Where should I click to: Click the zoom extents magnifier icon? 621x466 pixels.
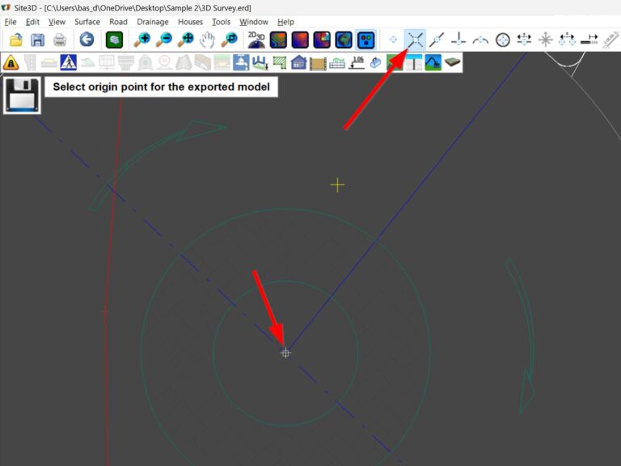pyautogui.click(x=185, y=40)
